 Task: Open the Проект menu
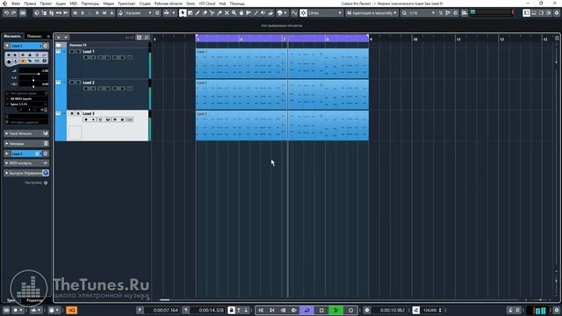(x=46, y=4)
